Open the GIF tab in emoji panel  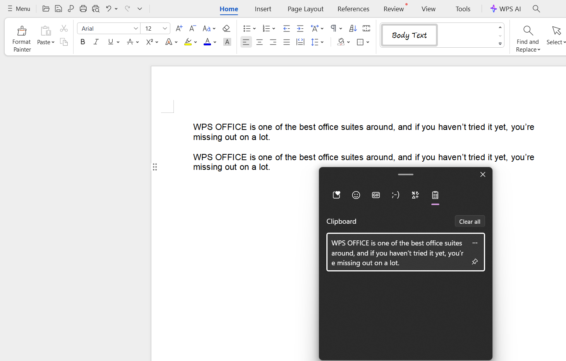point(376,195)
